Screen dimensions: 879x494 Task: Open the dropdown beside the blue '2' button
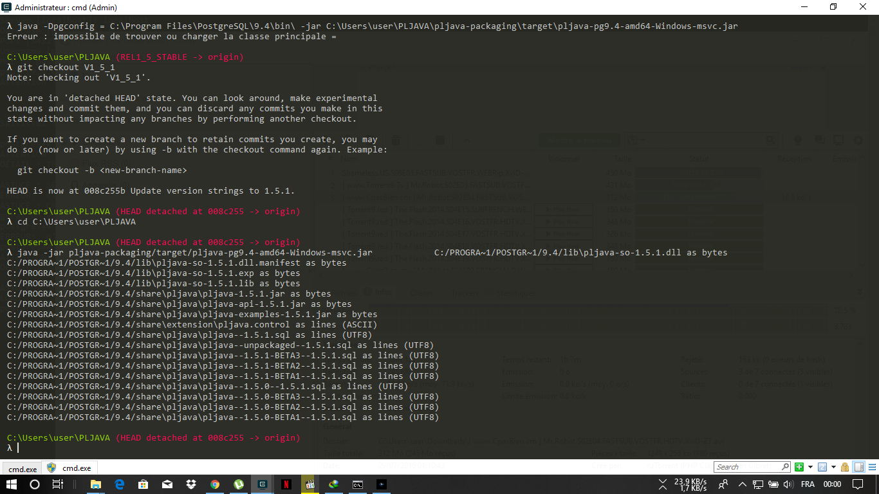pyautogui.click(x=833, y=467)
